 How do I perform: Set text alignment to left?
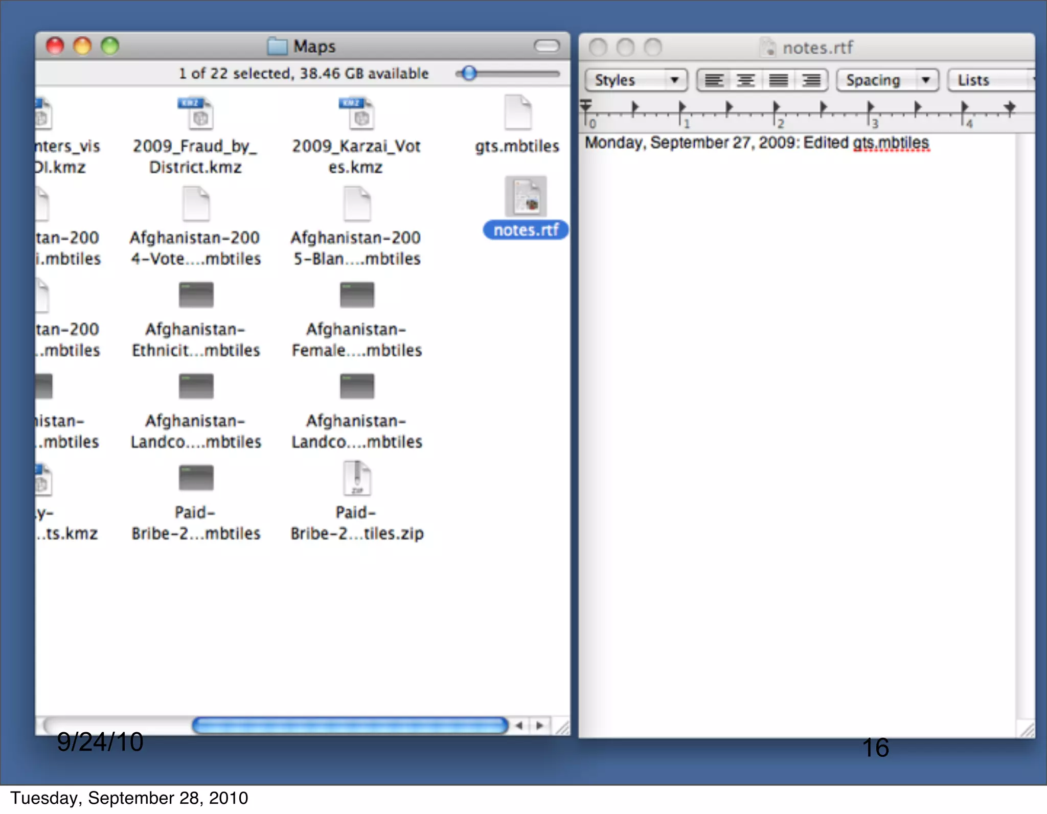tap(714, 80)
